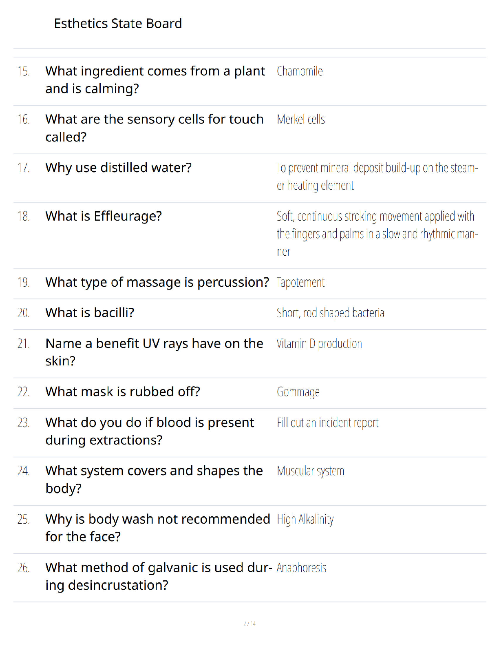Screen dimensions: 499x646
Task: Click question 17 about distilled water
Action: (118, 168)
